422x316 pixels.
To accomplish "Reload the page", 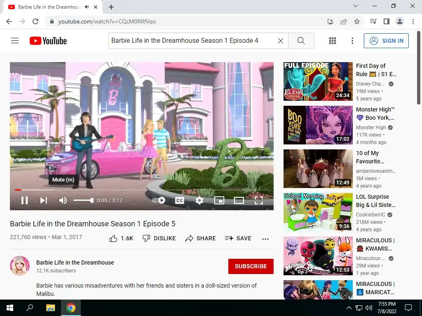I will [x=35, y=21].
